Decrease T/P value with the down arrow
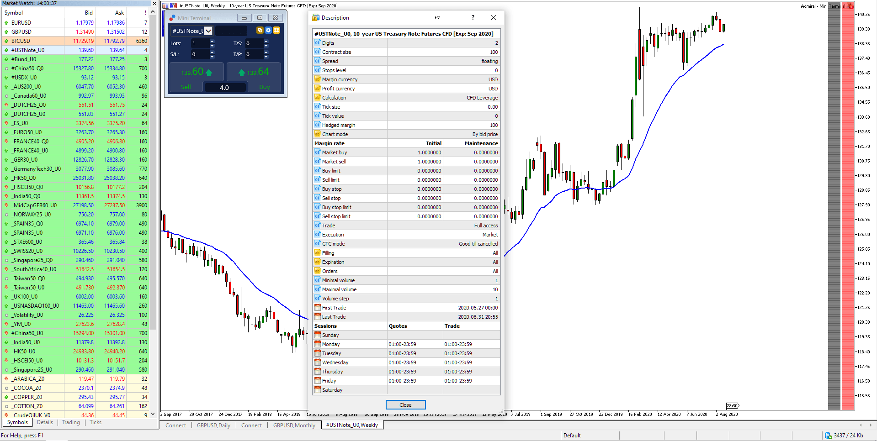This screenshot has width=877, height=441. point(266,57)
